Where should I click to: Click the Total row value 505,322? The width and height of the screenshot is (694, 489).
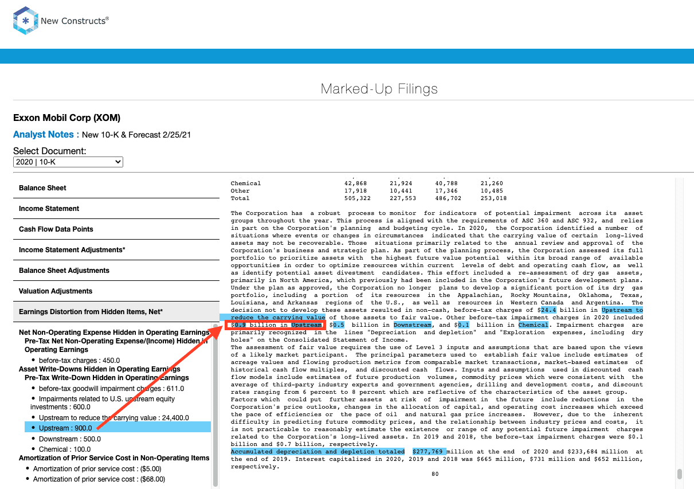(356, 198)
